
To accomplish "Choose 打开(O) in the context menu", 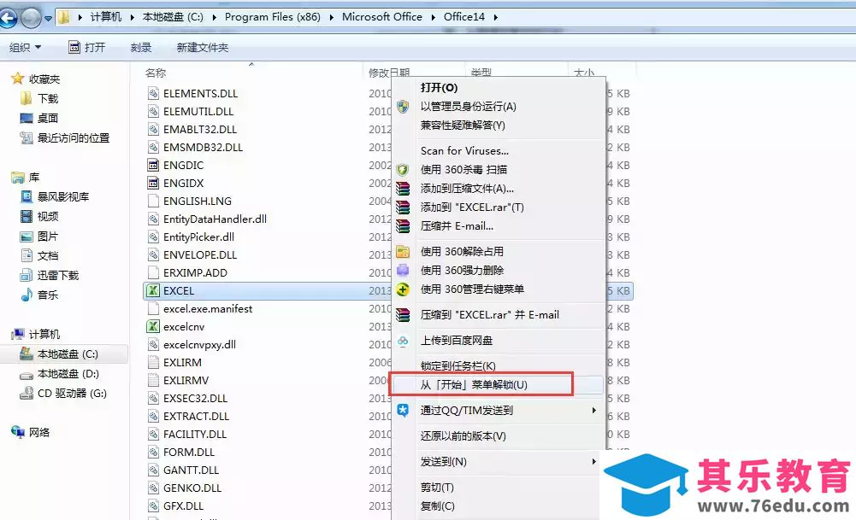I will [439, 87].
